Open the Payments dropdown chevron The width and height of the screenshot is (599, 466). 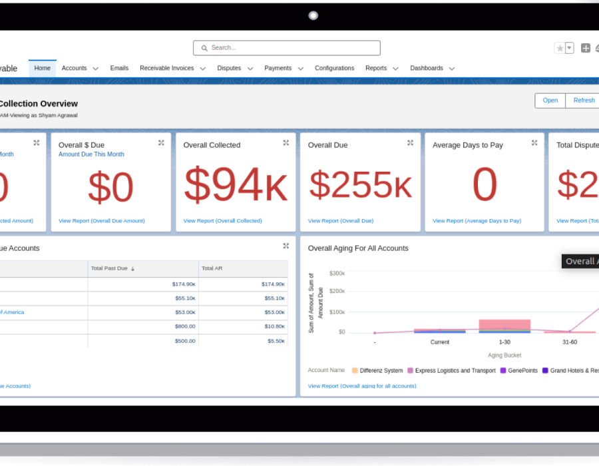click(x=300, y=69)
